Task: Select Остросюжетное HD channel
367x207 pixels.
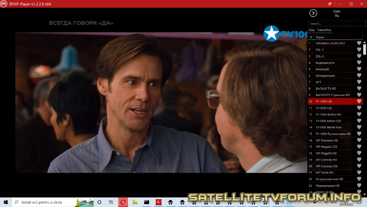Action: pyautogui.click(x=335, y=179)
